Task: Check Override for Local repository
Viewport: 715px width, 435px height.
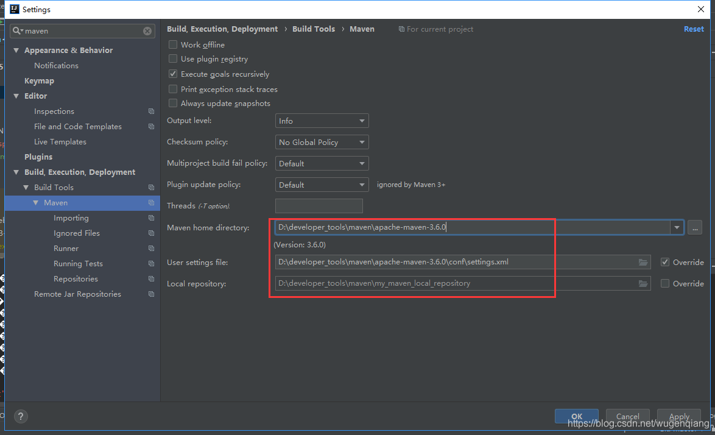Action: pyautogui.click(x=665, y=284)
